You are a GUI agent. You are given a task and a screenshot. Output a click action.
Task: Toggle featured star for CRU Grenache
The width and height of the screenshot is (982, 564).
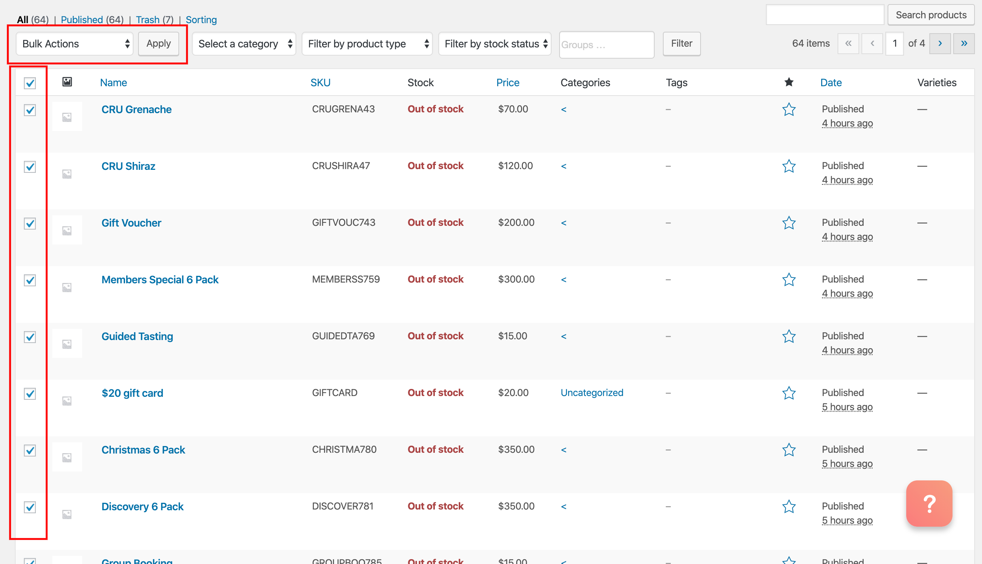click(789, 110)
